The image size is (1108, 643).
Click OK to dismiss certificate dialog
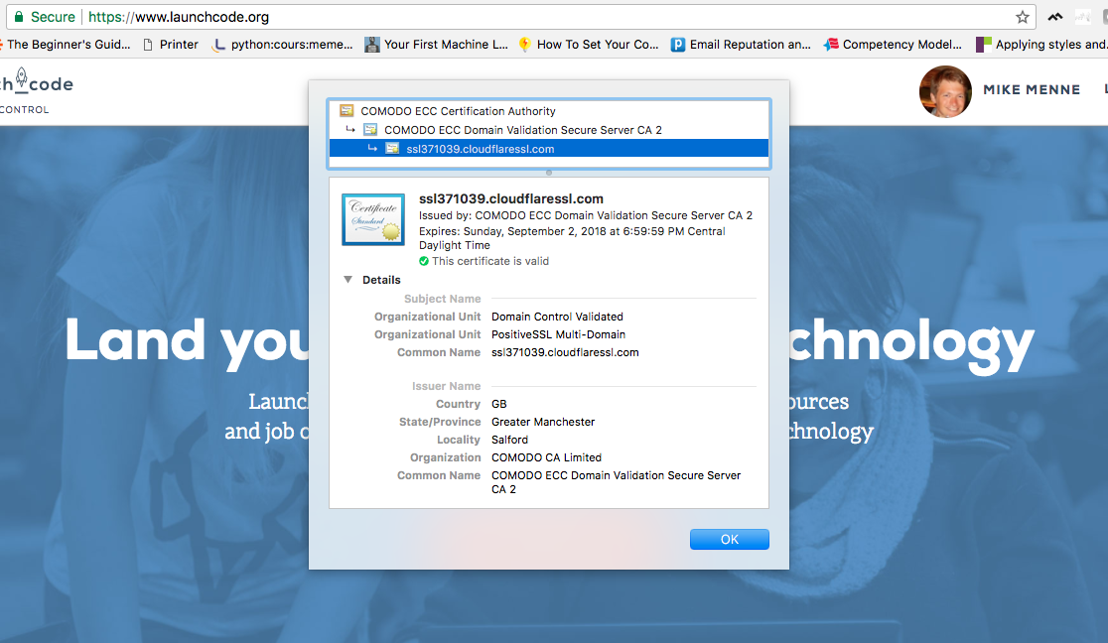click(730, 539)
